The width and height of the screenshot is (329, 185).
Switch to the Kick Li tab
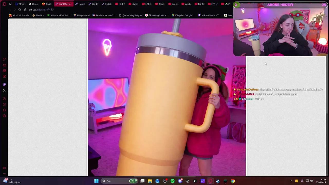[x=47, y=4]
